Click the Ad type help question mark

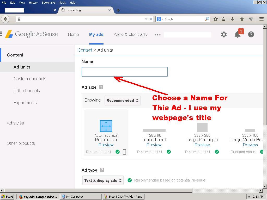(102, 170)
